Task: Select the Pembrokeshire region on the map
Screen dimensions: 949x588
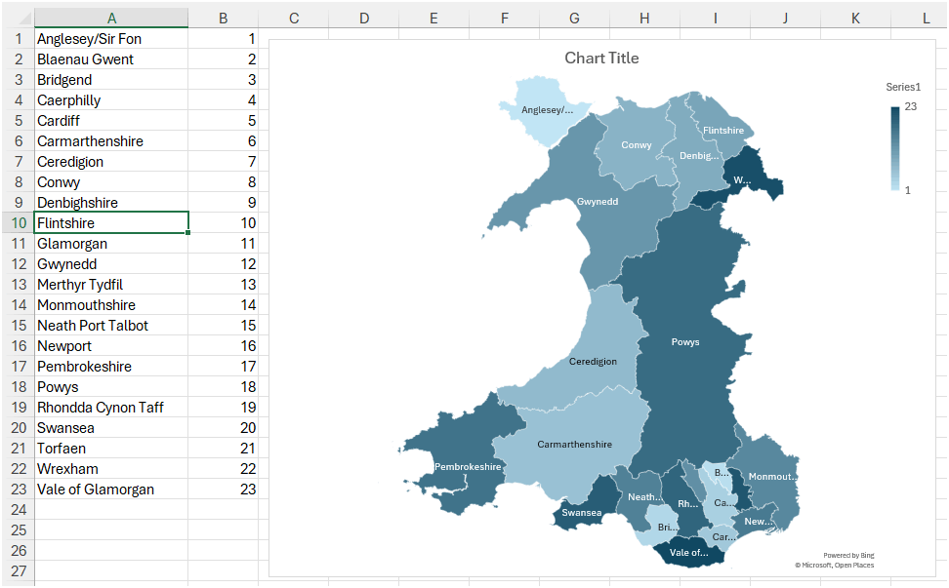Action: click(470, 467)
